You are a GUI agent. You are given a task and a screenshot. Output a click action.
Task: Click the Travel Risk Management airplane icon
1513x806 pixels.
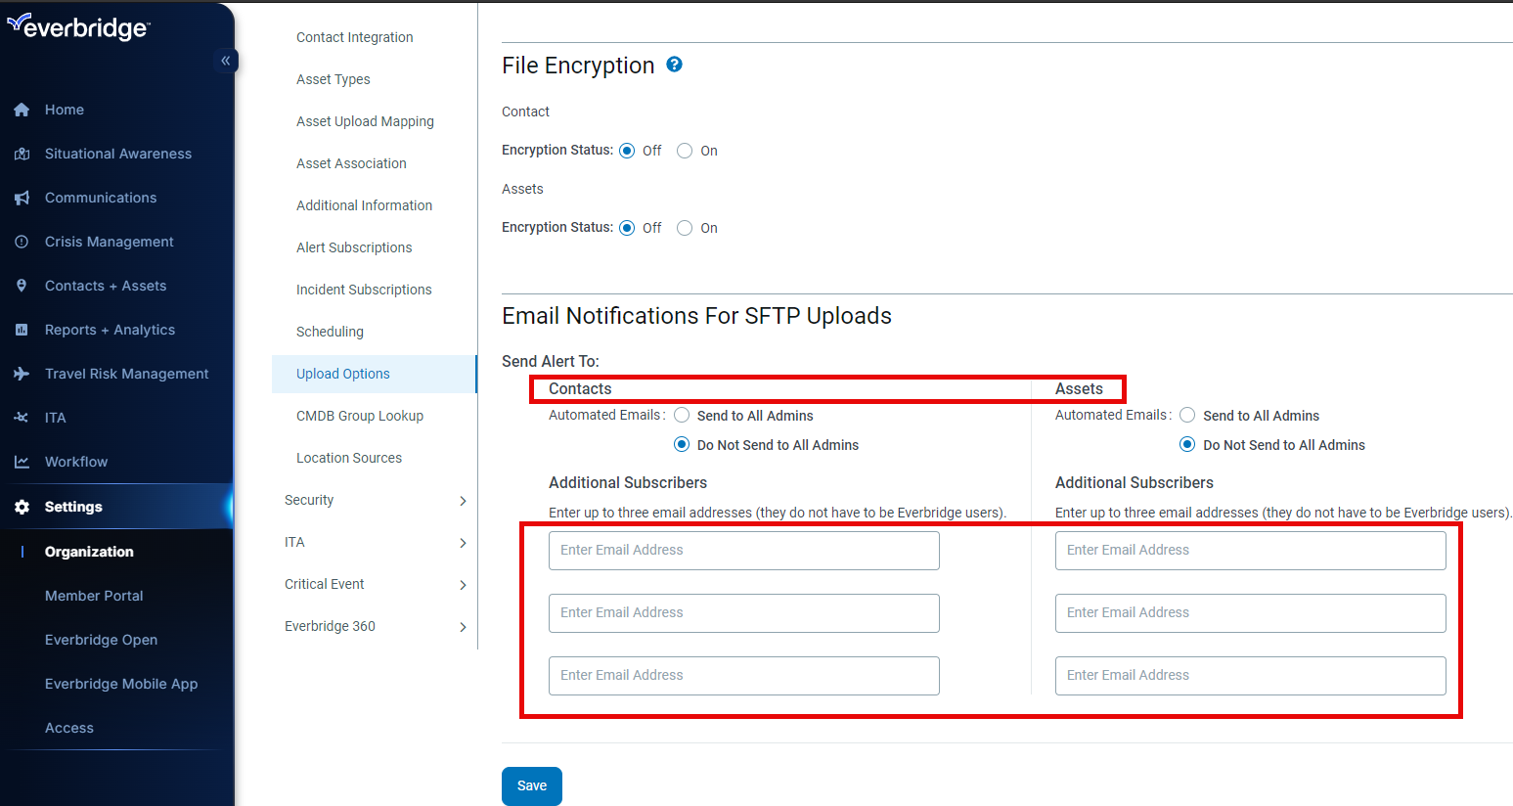(22, 374)
